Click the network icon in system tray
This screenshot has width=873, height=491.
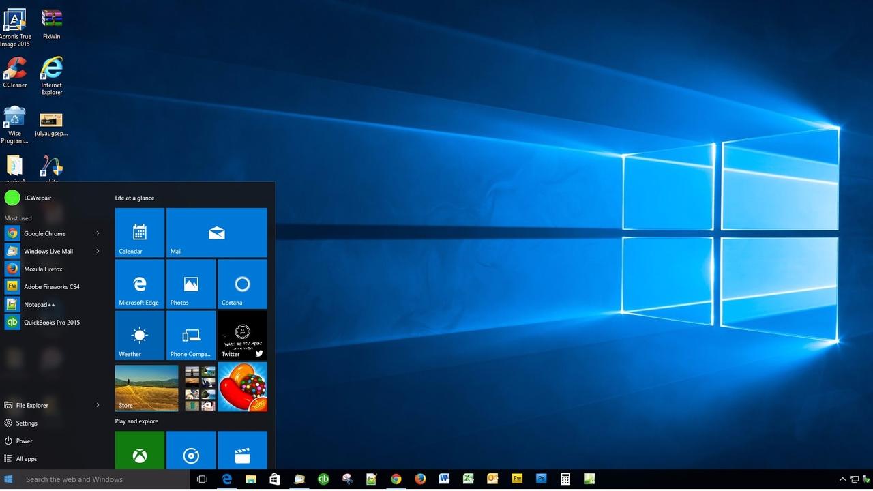point(855,479)
